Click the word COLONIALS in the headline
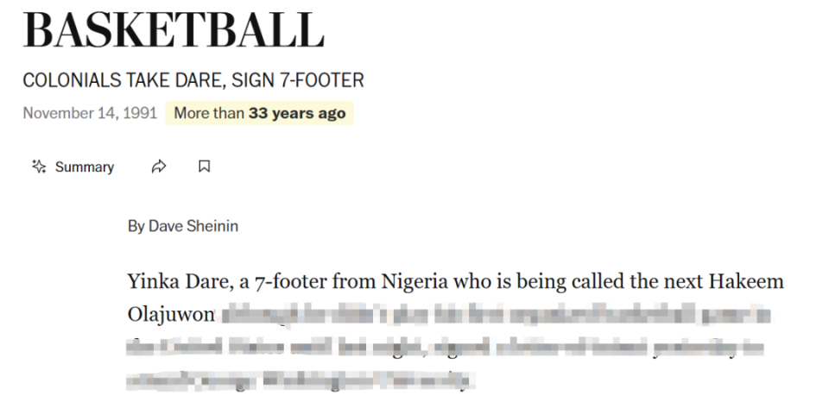 pyautogui.click(x=72, y=80)
